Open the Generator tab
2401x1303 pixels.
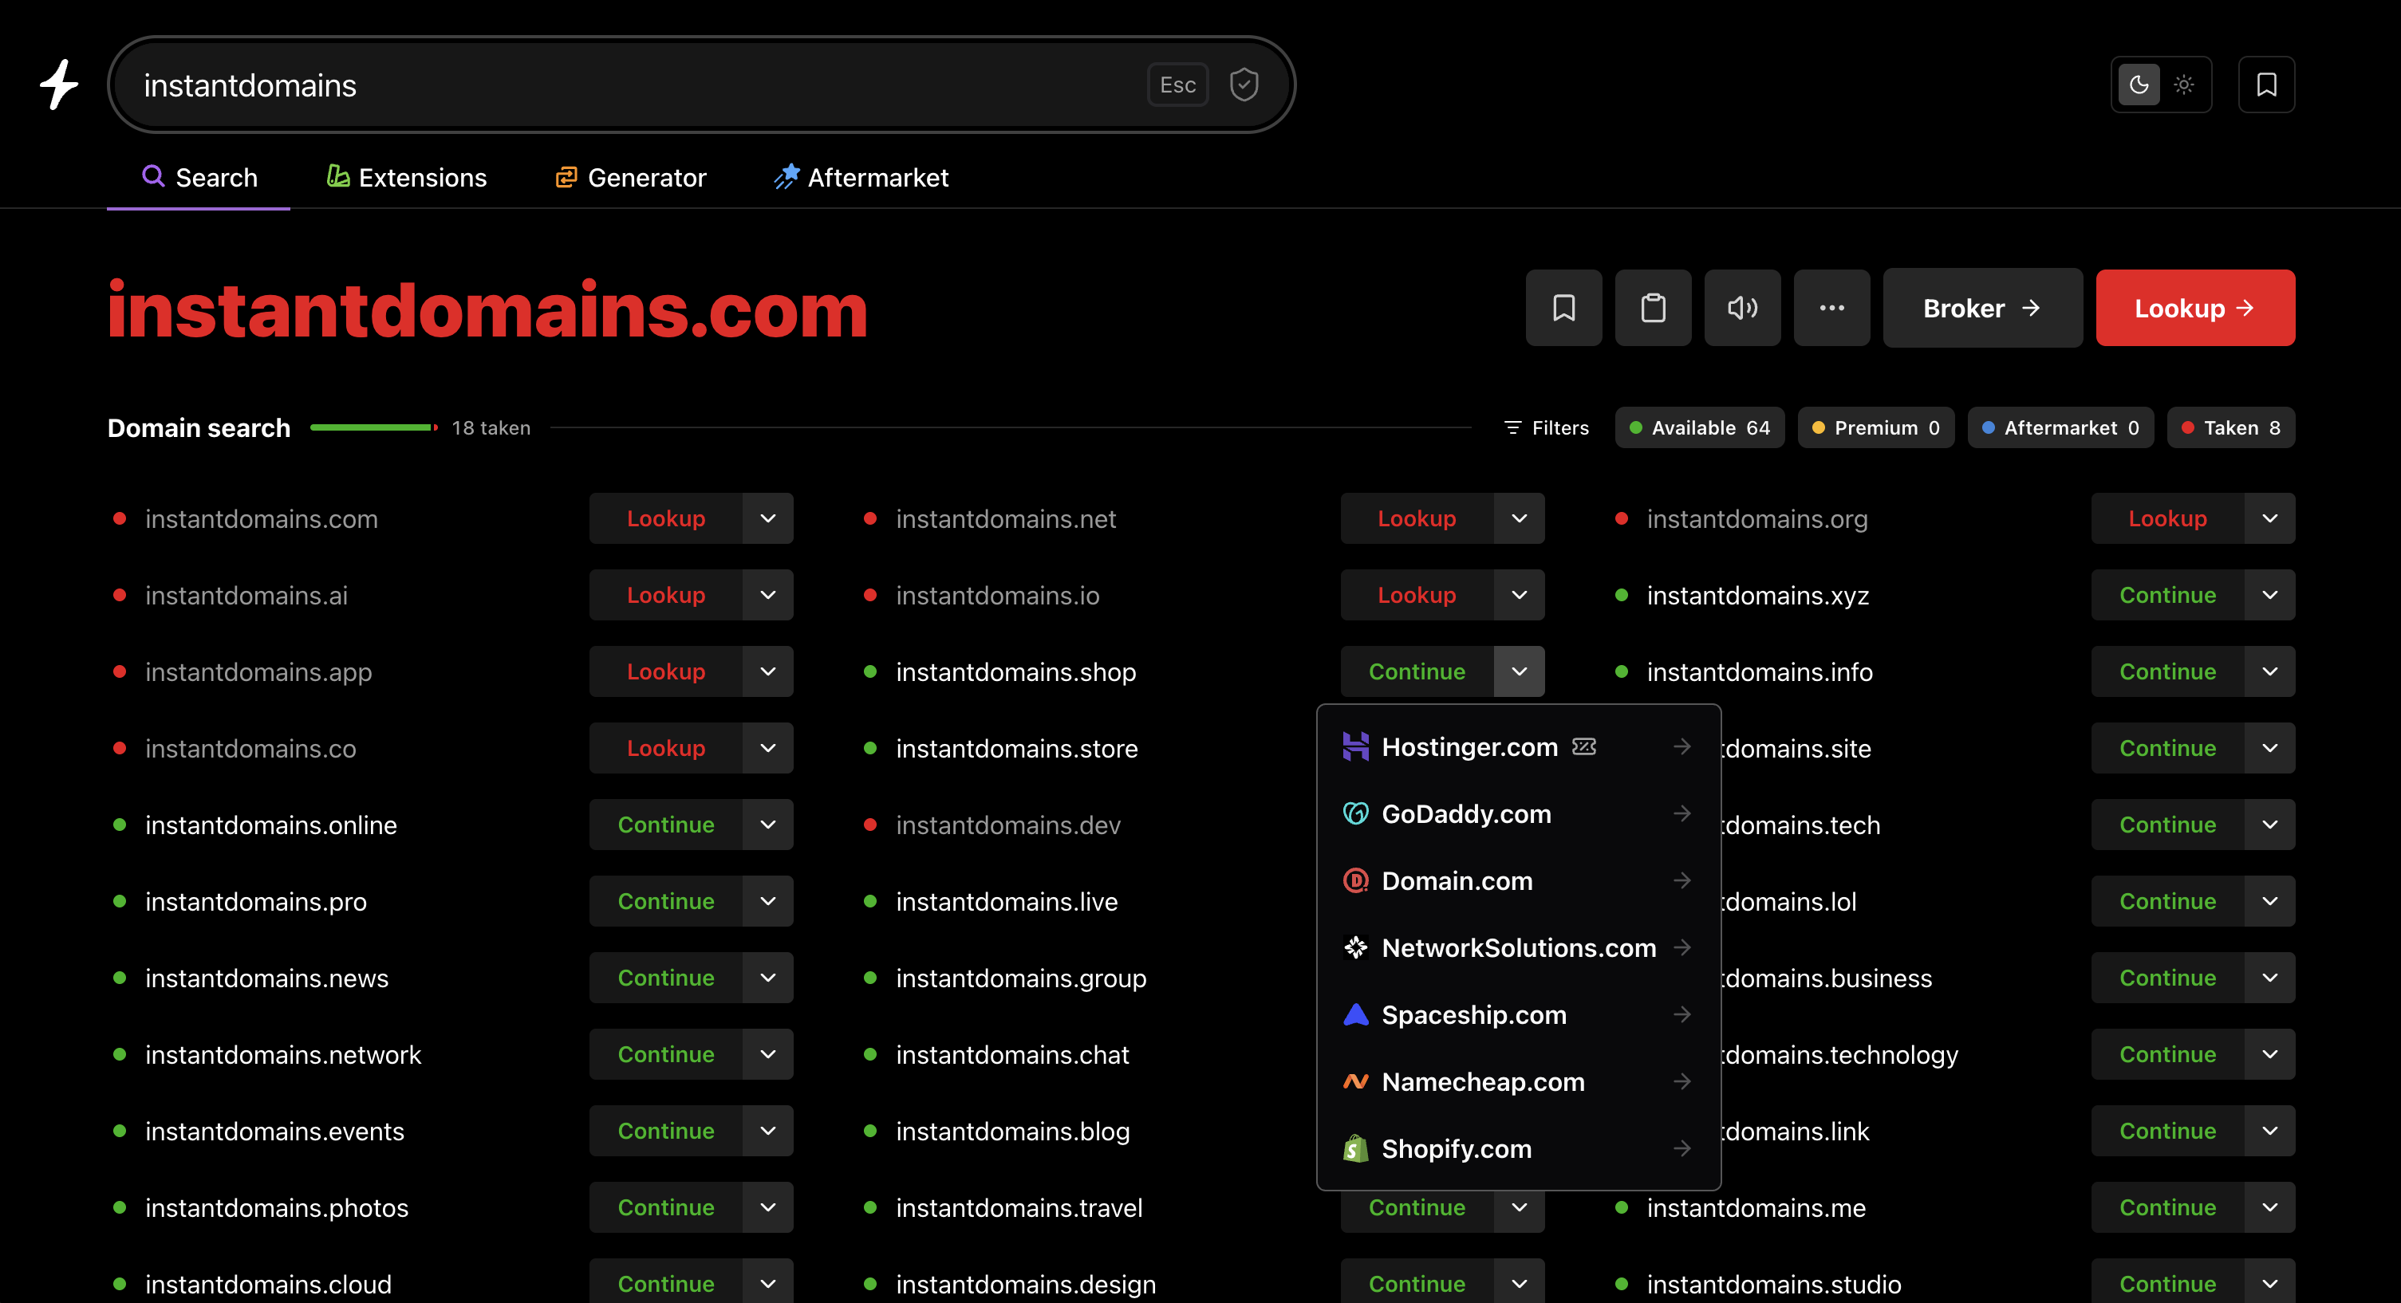(x=631, y=177)
